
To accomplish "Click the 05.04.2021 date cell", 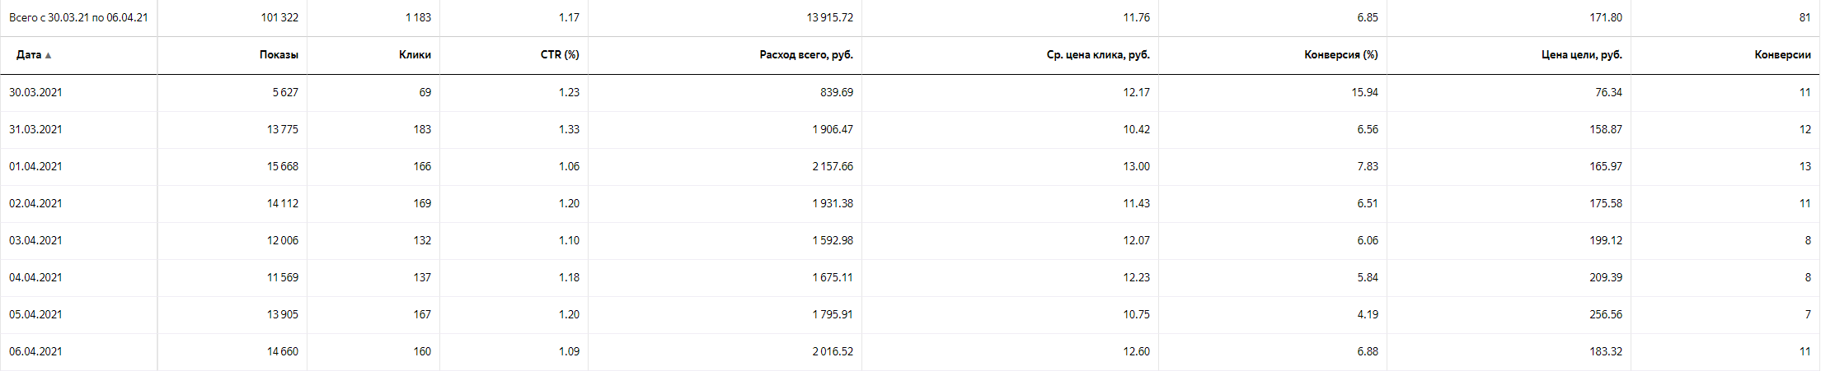I will tap(35, 314).
